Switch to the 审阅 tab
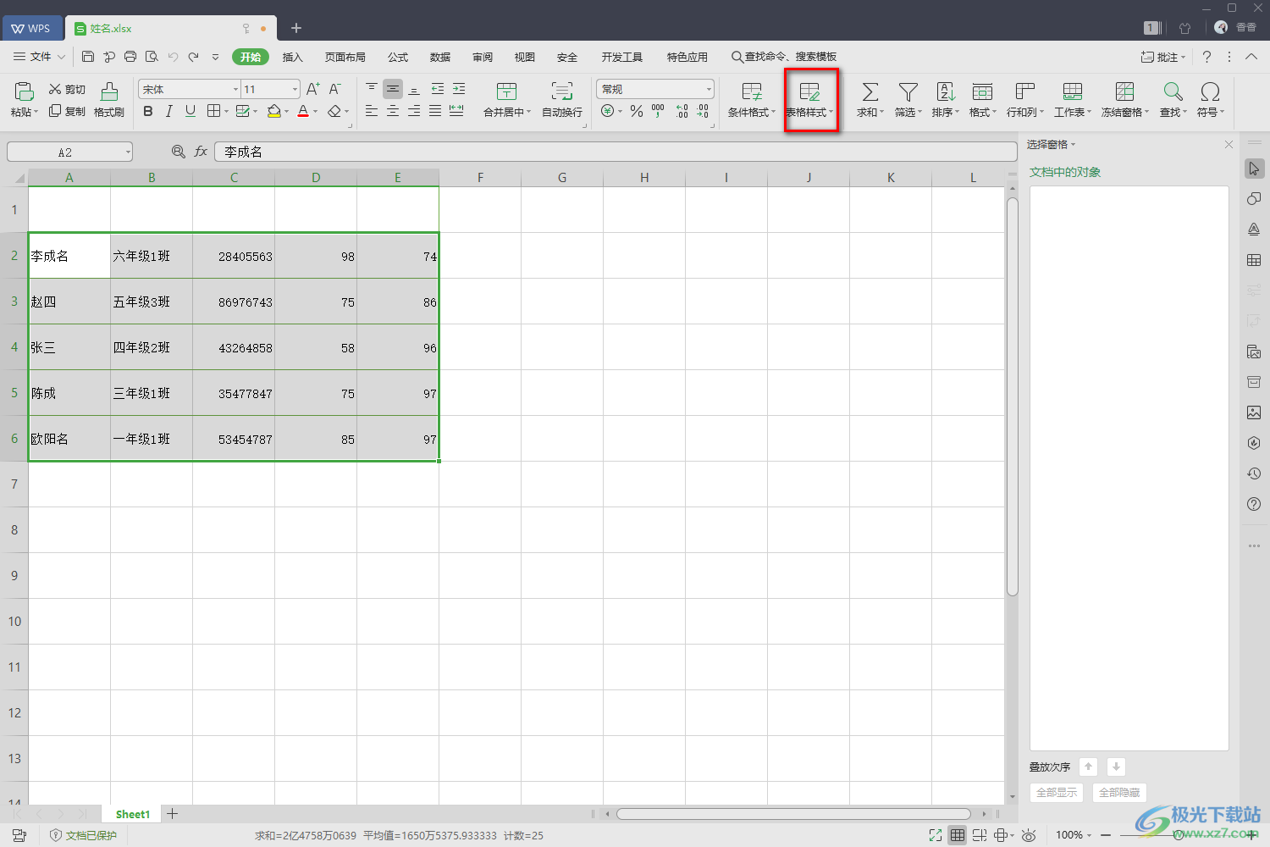Screen dimensions: 1270x847 [483, 57]
